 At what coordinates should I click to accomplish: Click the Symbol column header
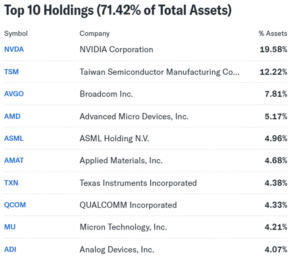16,33
